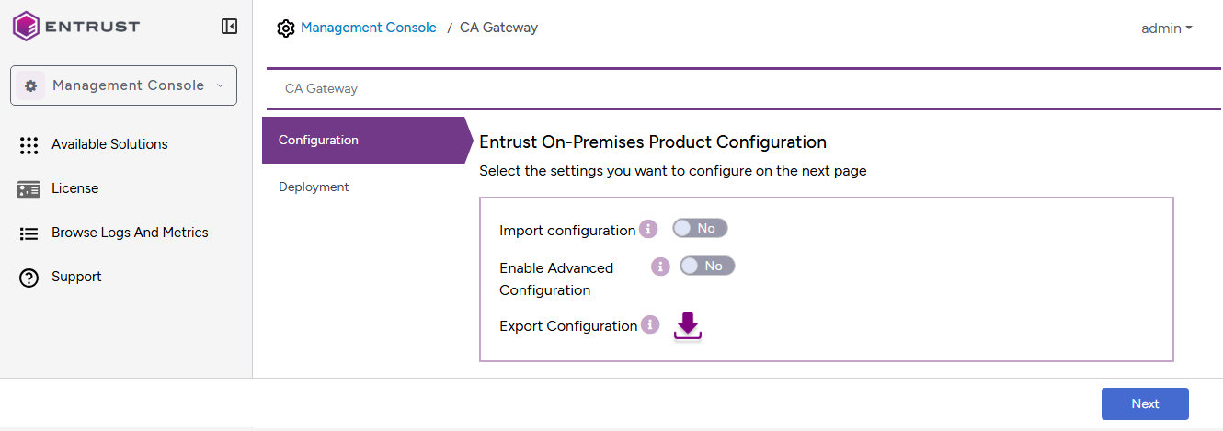The height and width of the screenshot is (431, 1223).
Task: Click the License card icon
Action: coord(29,189)
